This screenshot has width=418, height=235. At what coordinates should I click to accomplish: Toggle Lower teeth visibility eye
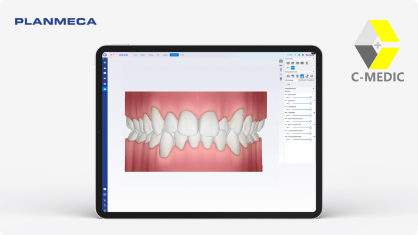point(286,112)
